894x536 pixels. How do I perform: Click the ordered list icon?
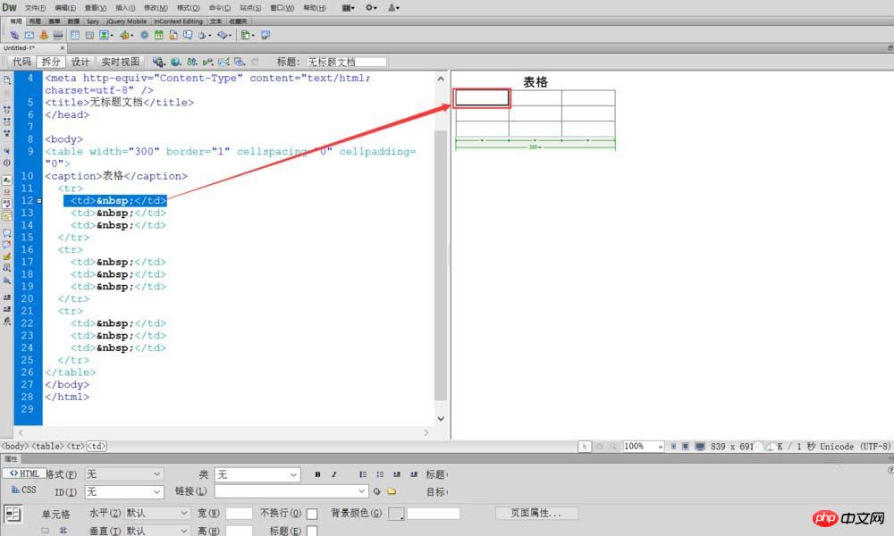(x=380, y=474)
